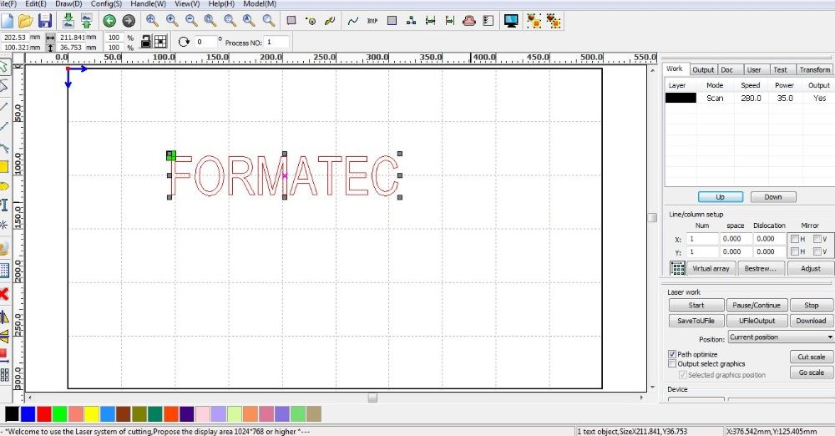Click the red X delete tool
Image resolution: width=835 pixels, height=436 pixels.
[3, 294]
